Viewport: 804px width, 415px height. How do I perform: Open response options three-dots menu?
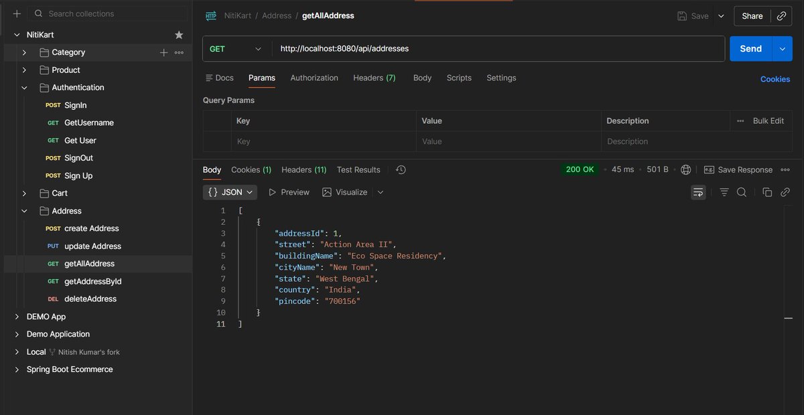[x=785, y=170]
